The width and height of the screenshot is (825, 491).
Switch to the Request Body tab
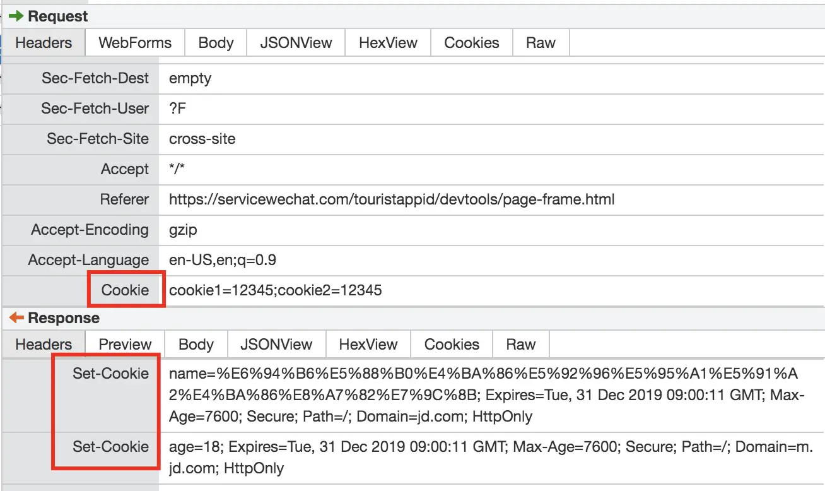point(216,43)
